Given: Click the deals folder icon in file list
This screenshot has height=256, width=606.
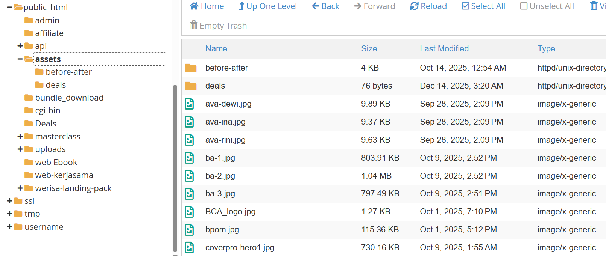Looking at the screenshot, I should [x=191, y=86].
